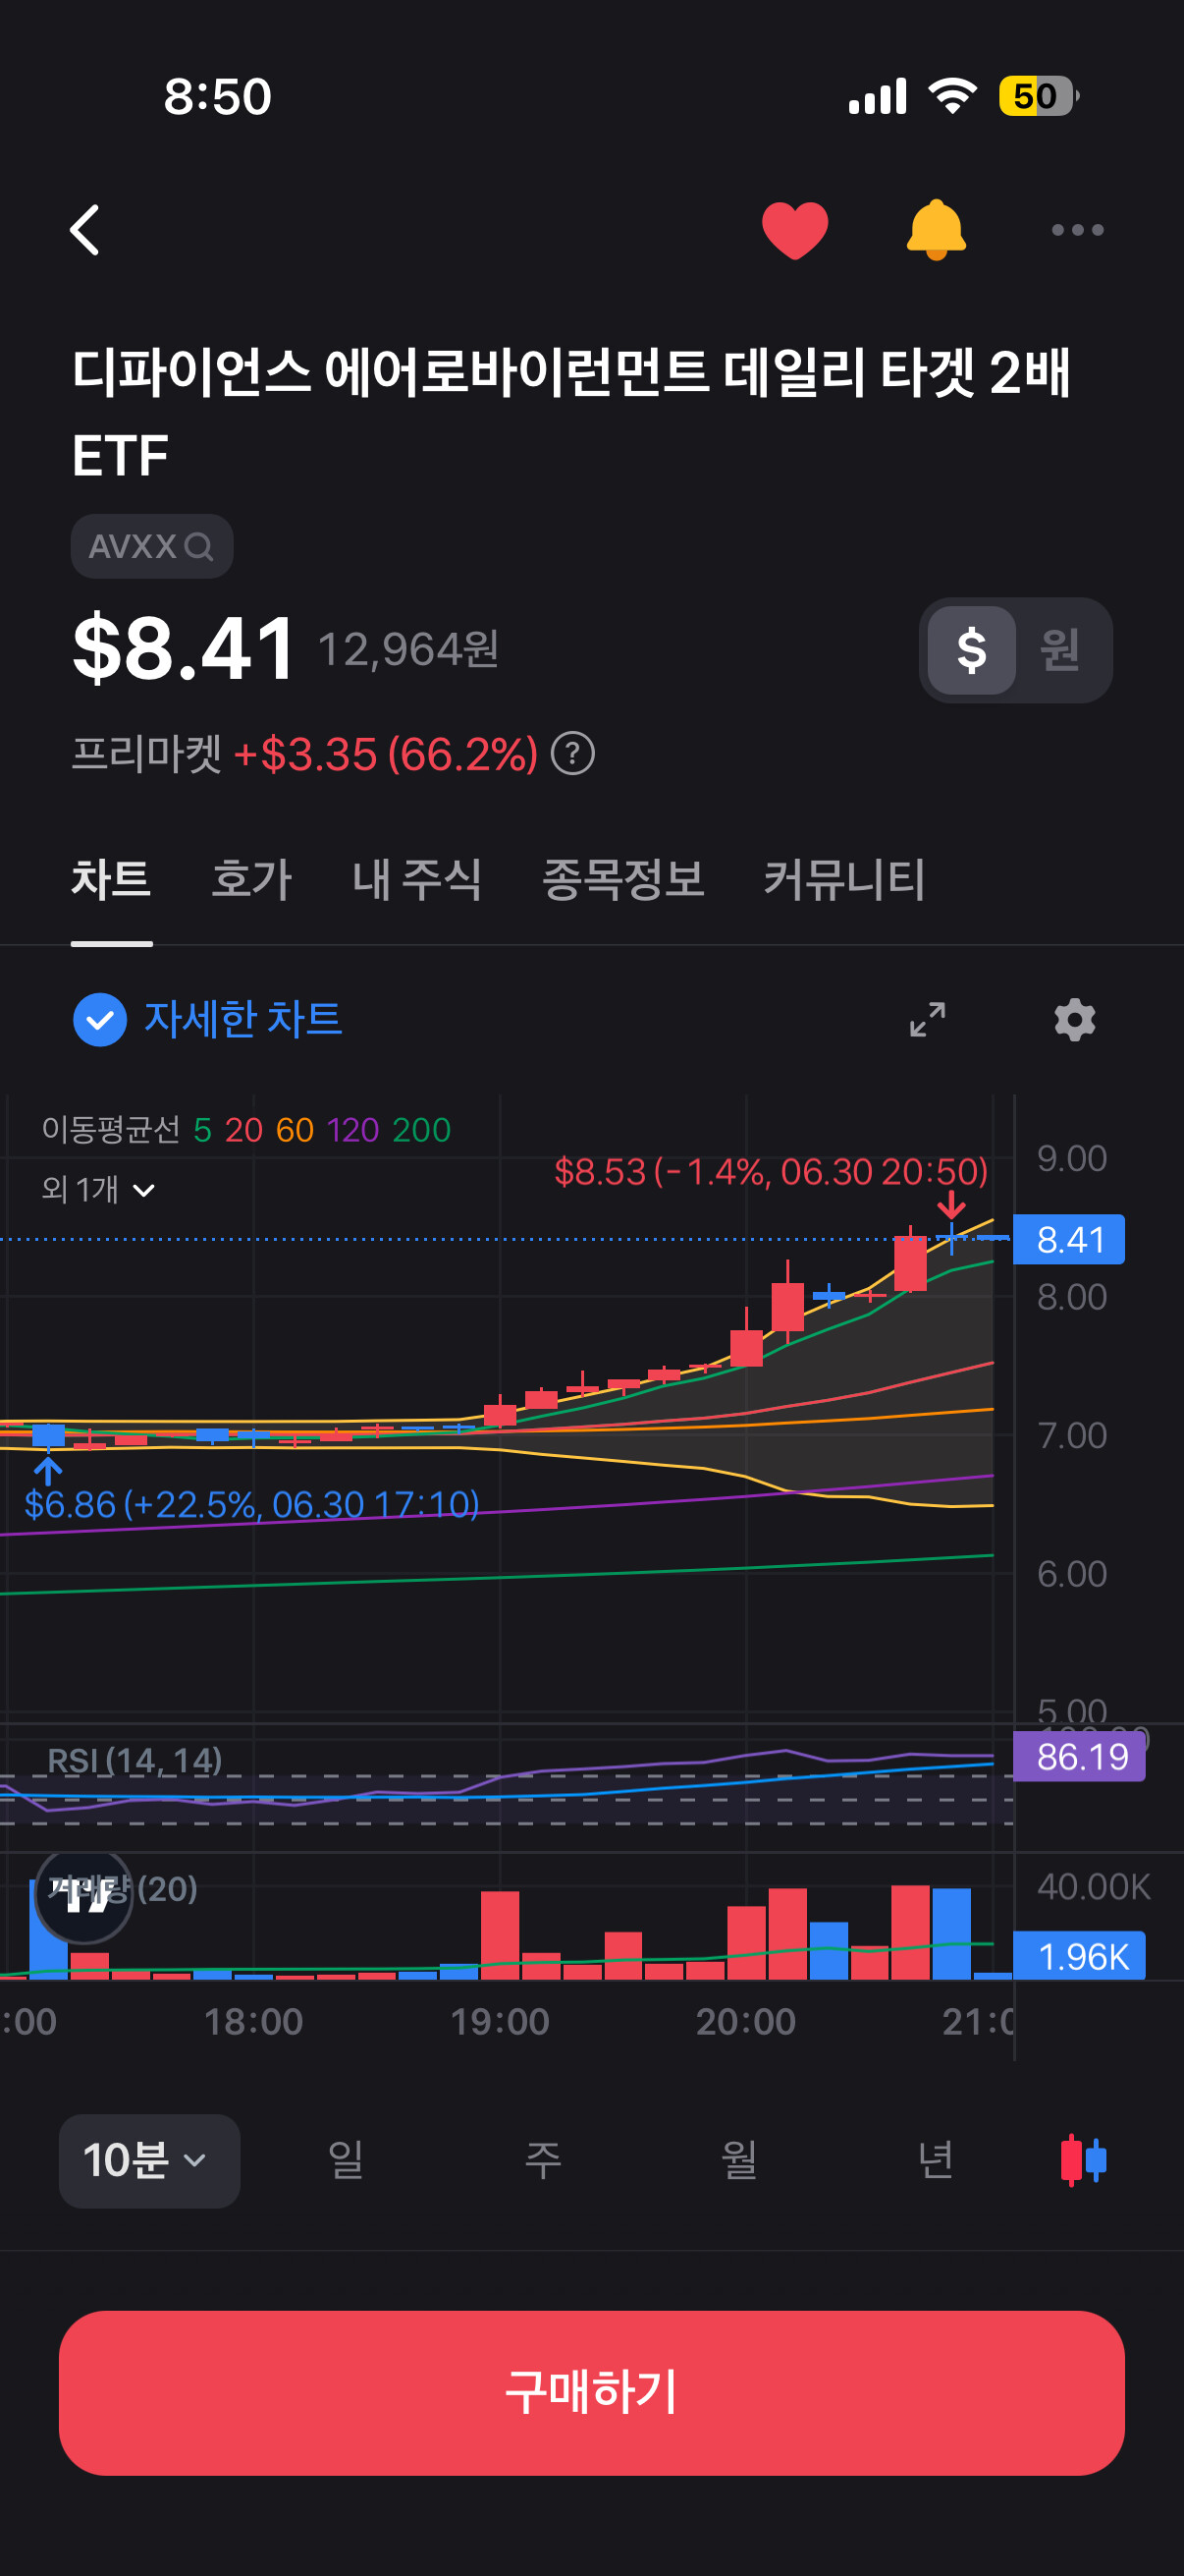The image size is (1184, 2576).
Task: Tap the 20:00 time axis label
Action: point(745,2022)
